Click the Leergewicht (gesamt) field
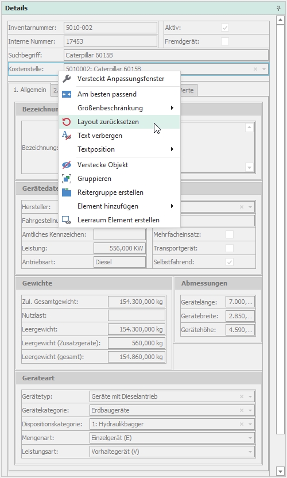 coord(137,357)
